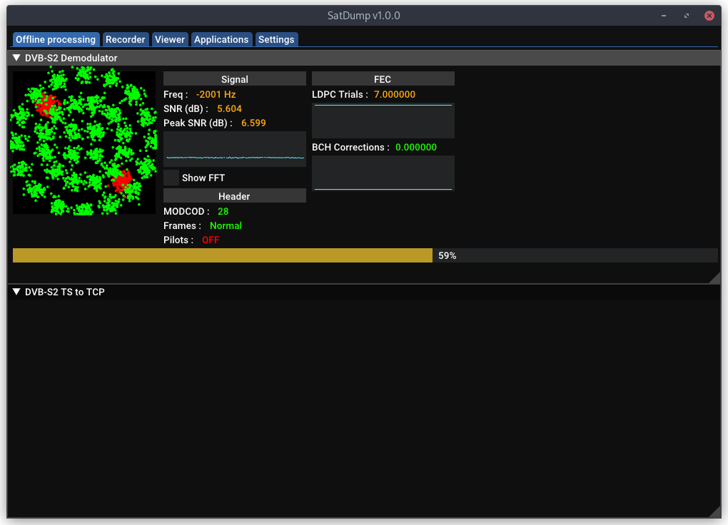Click the 59% progress bar

point(365,255)
